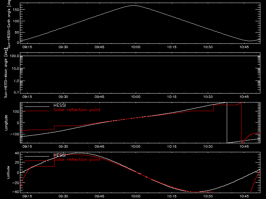
Task: Click HESSI legend text in Longitude plot
Action: 60,105
